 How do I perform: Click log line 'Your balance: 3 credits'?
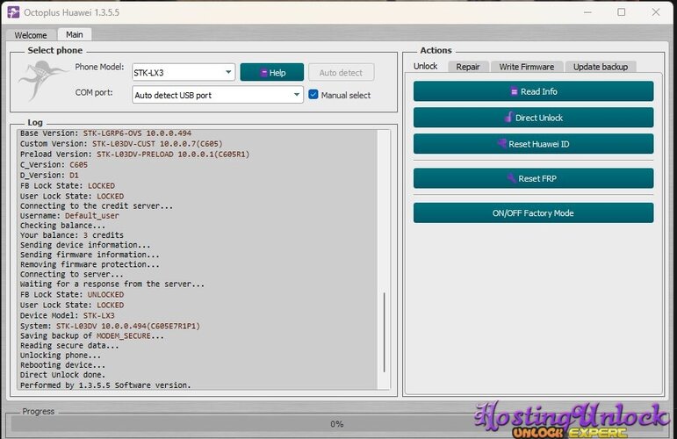tap(72, 235)
